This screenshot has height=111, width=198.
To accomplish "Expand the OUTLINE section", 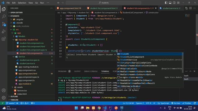I will [14, 97].
